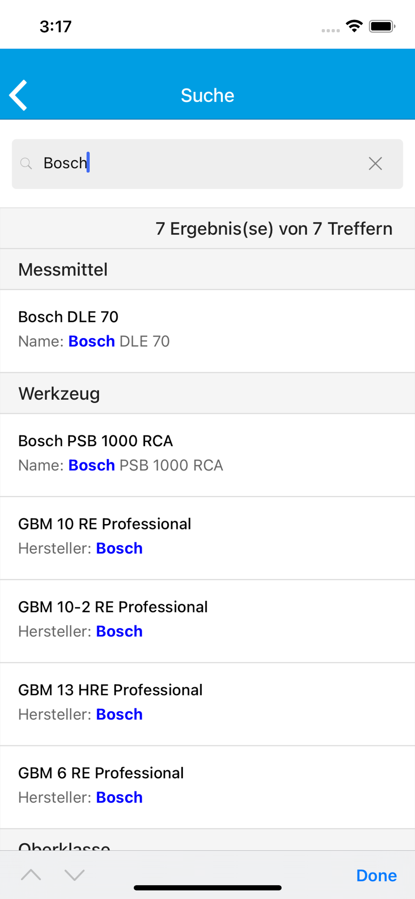
Task: Select GBM 10-2 RE Professional entry
Action: [207, 621]
